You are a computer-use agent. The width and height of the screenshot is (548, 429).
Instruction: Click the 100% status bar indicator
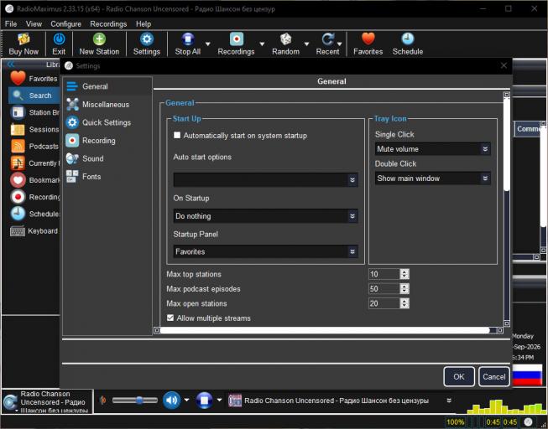(456, 422)
